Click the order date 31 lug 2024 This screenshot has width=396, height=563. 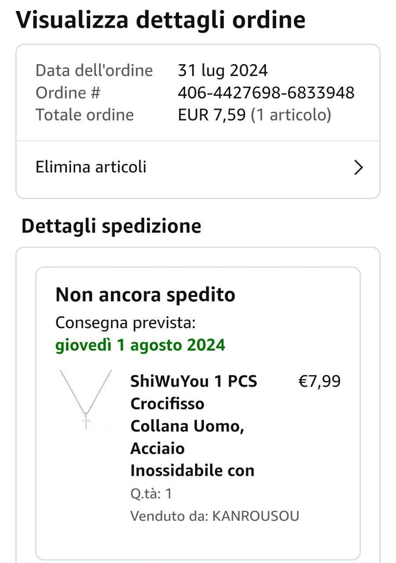click(222, 70)
